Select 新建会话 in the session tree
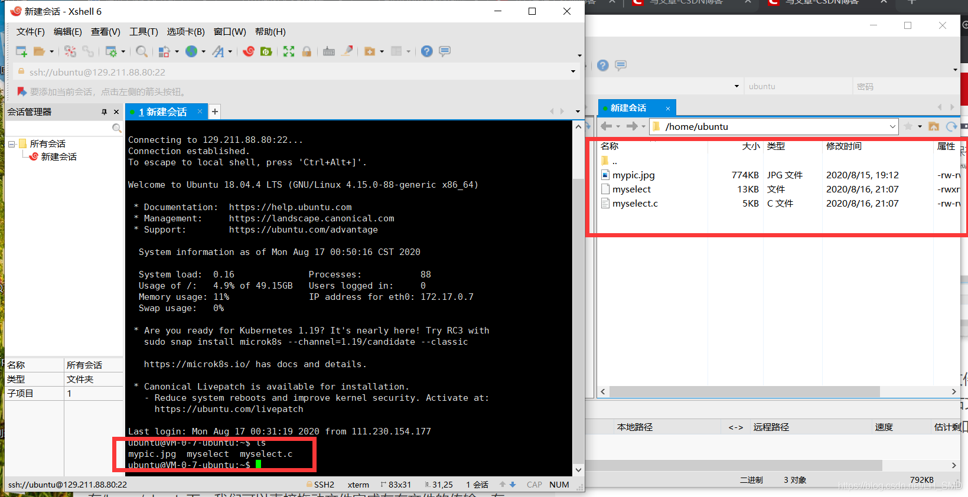Screen dimensions: 968x497 (x=59, y=157)
